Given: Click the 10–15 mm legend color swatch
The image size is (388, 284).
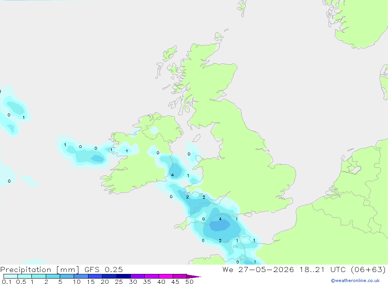Looking at the screenshot, I should [x=81, y=276].
